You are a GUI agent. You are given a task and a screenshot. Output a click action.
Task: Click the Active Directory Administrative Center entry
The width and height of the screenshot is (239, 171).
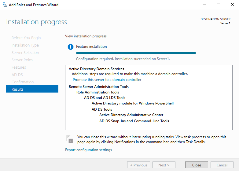tap(131, 115)
